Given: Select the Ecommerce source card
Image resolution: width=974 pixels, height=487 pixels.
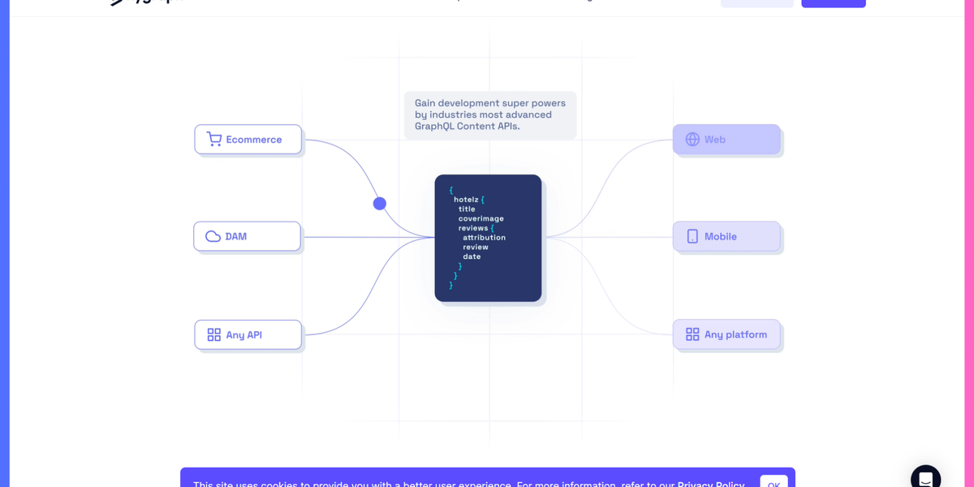Looking at the screenshot, I should pos(248,139).
